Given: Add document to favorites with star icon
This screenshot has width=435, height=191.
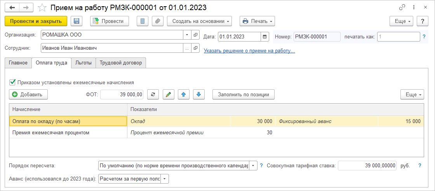Looking at the screenshot, I should pyautogui.click(x=42, y=7).
